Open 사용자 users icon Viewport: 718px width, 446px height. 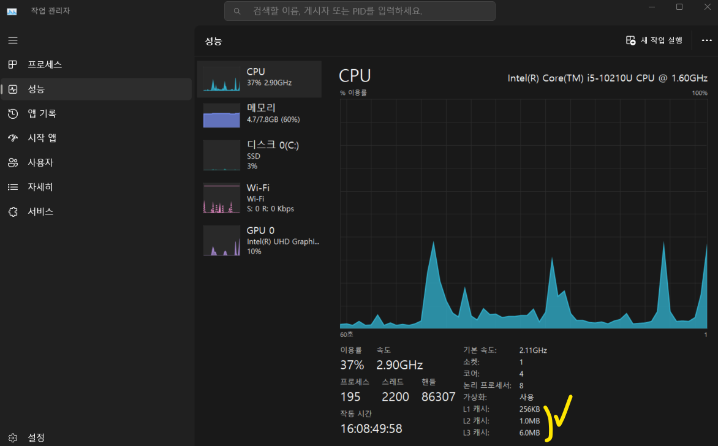click(x=13, y=162)
